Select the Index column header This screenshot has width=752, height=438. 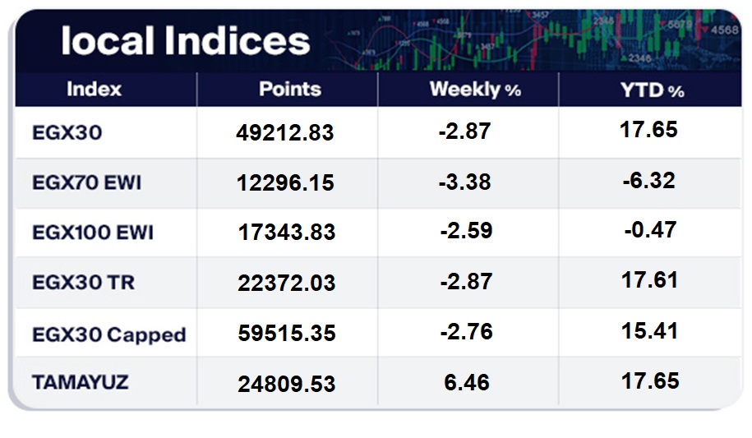(x=94, y=89)
